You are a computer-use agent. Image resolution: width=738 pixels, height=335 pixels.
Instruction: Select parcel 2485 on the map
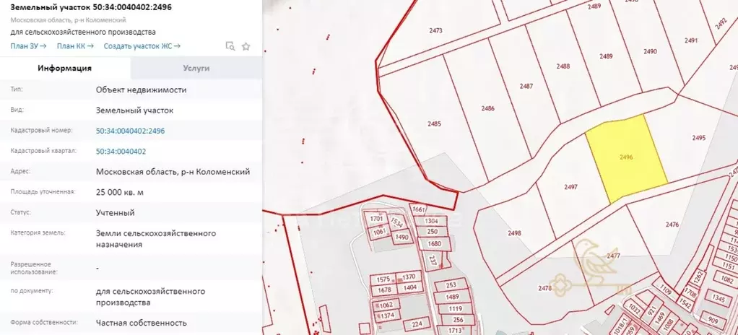coord(434,124)
